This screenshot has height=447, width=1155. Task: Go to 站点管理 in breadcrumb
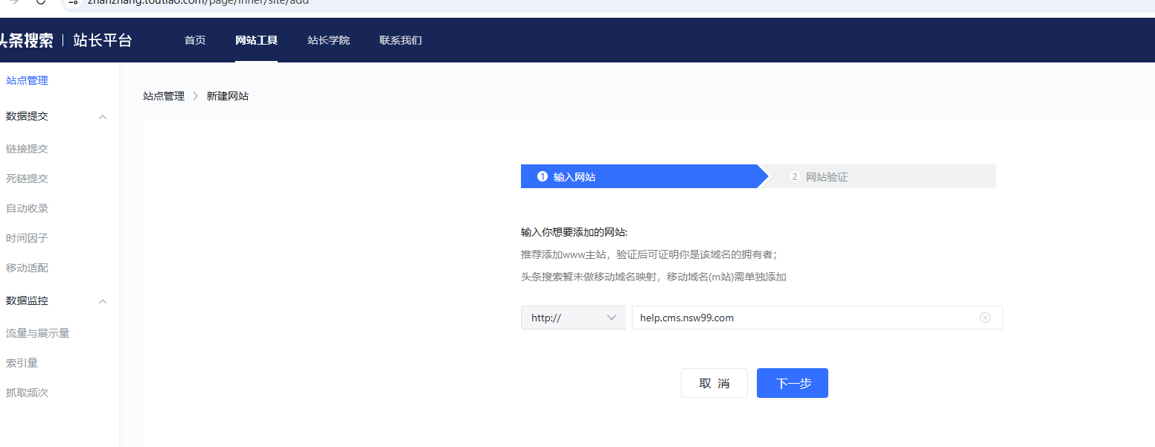tap(164, 96)
